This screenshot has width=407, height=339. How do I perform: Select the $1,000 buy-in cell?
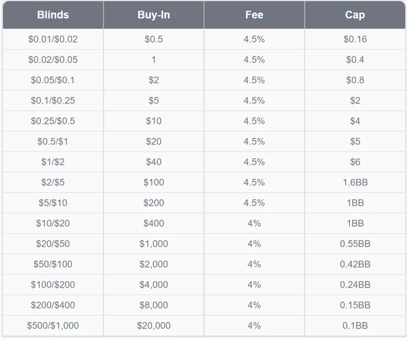point(154,244)
